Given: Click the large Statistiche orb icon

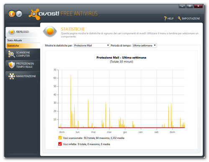Looking at the screenshot, I should click(x=50, y=31).
